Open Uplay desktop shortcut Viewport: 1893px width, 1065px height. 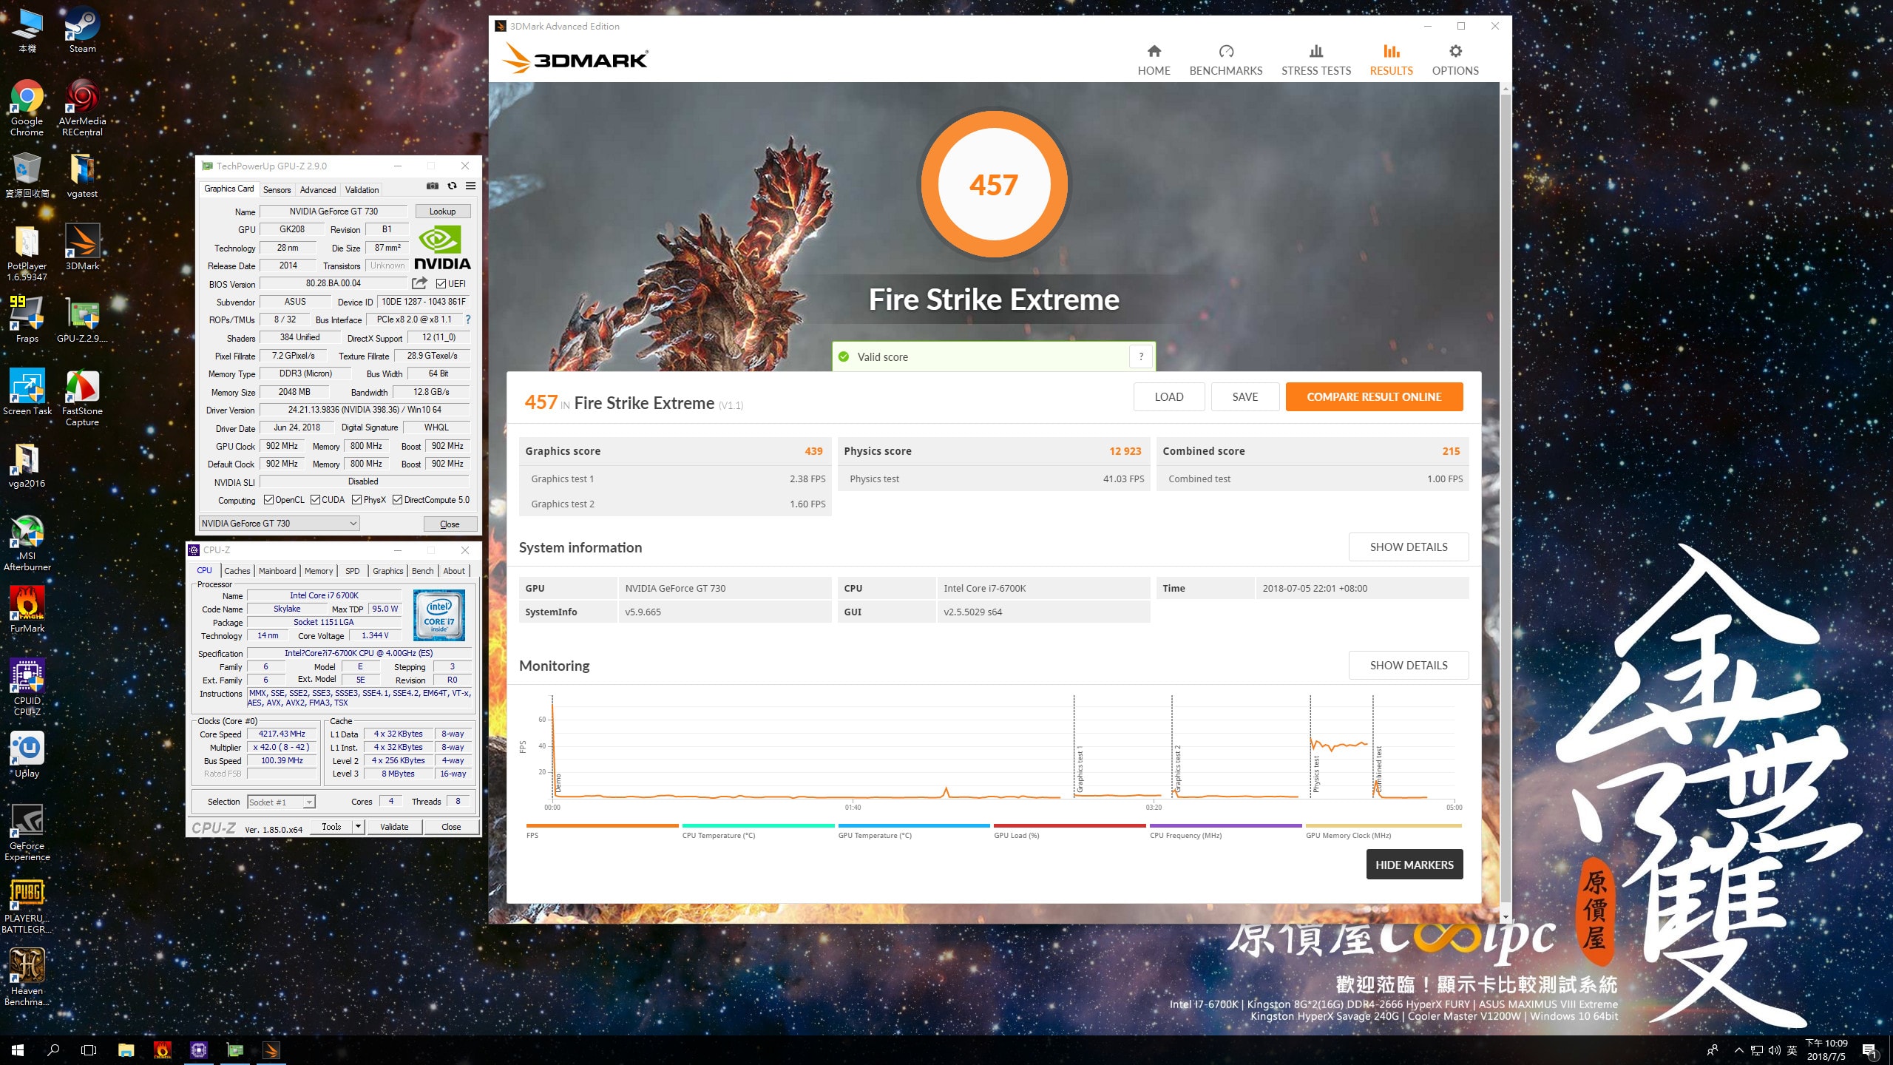27,754
